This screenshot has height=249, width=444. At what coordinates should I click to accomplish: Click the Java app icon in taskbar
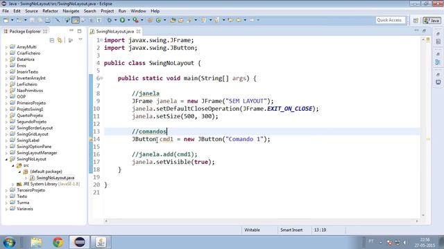point(101,242)
